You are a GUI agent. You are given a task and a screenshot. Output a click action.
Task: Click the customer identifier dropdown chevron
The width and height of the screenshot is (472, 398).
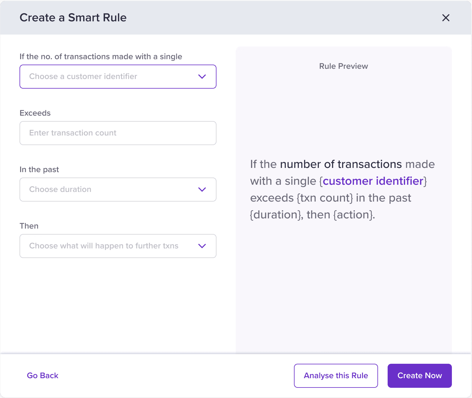202,77
